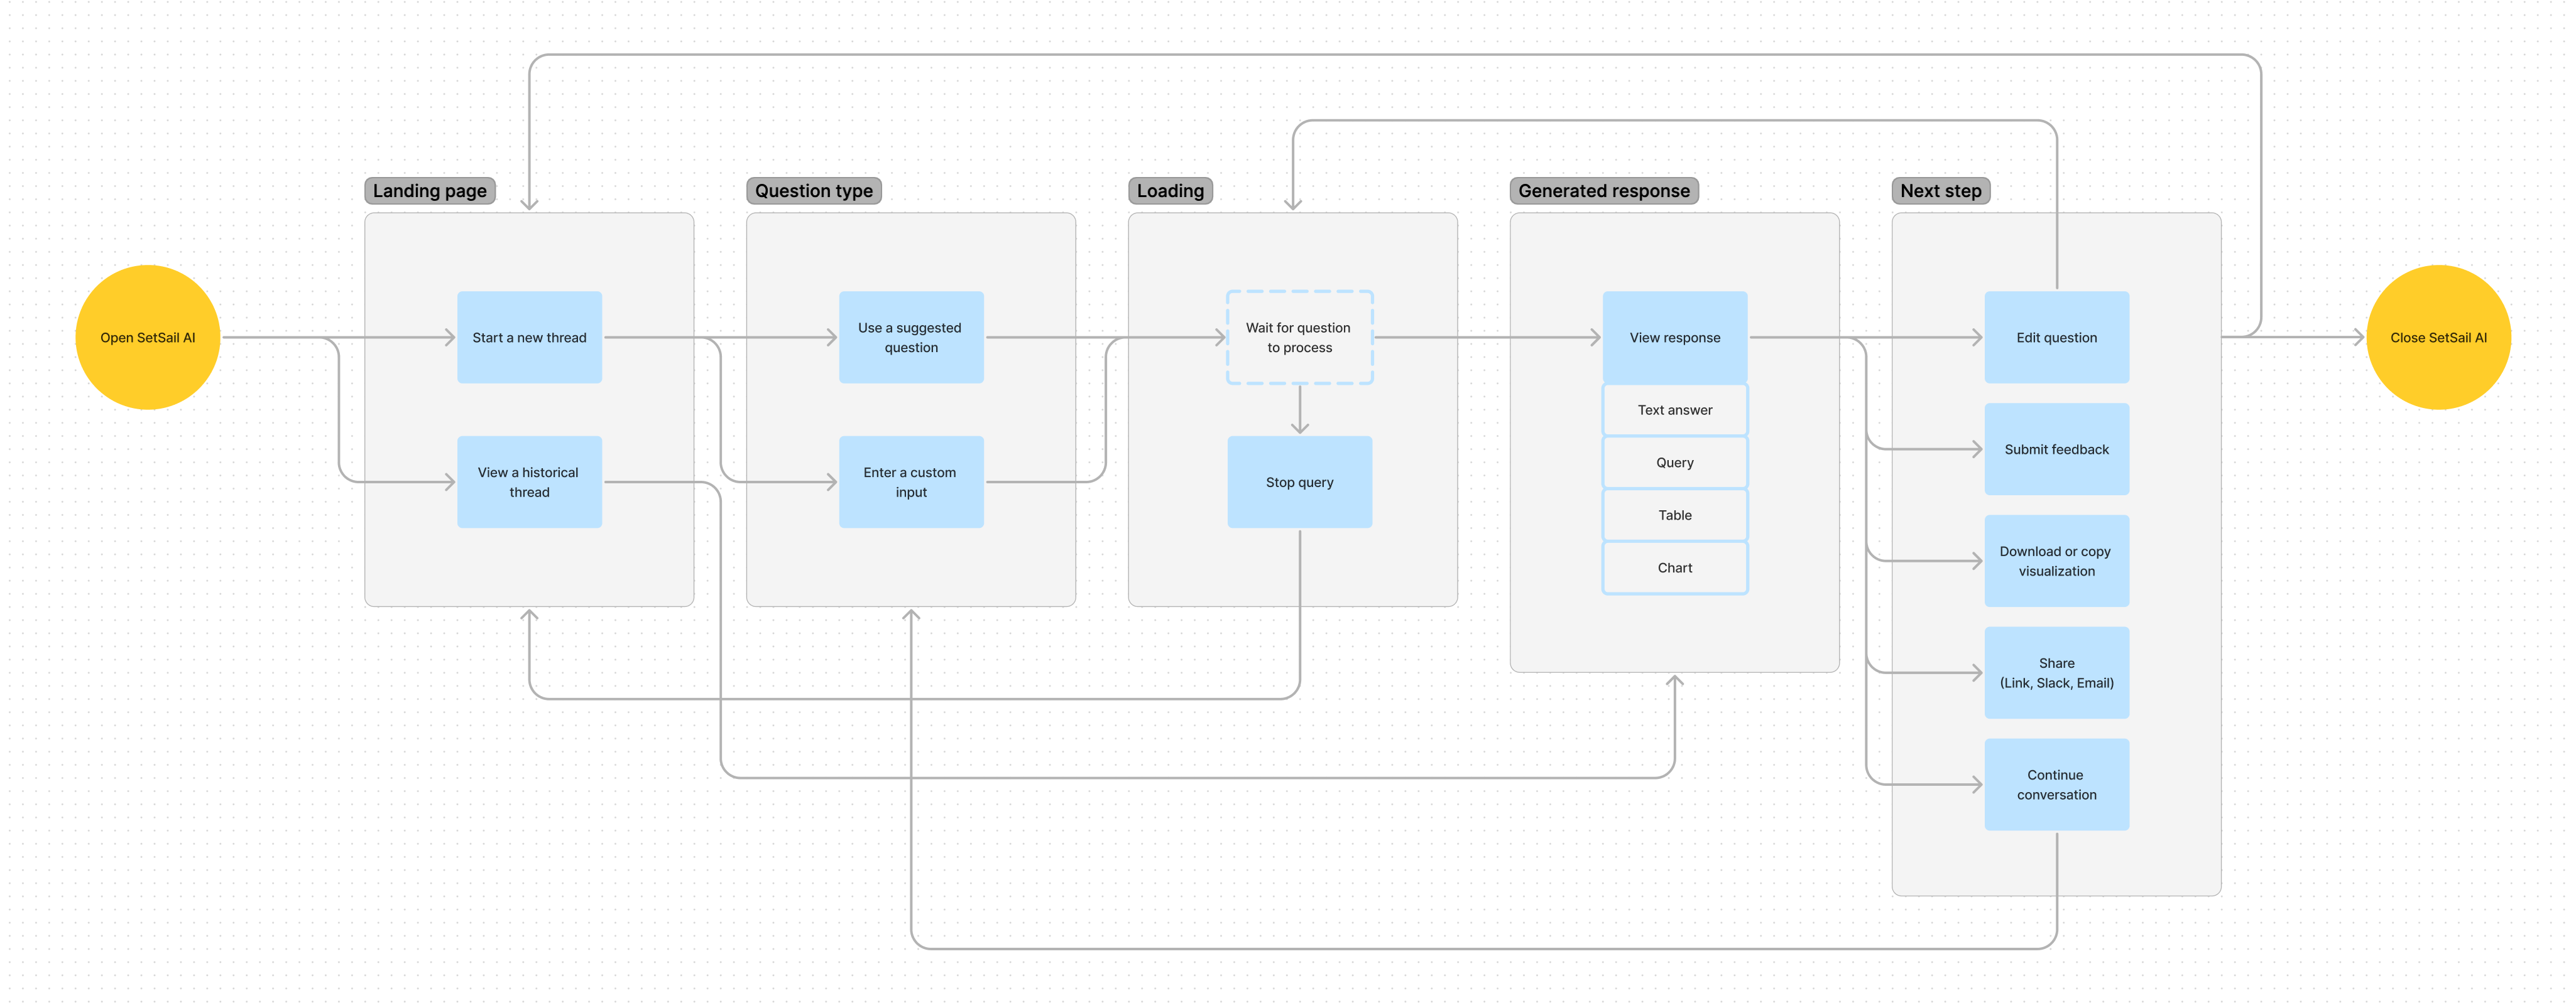Click the Stop query node
The image size is (2576, 1003).
click(1299, 481)
